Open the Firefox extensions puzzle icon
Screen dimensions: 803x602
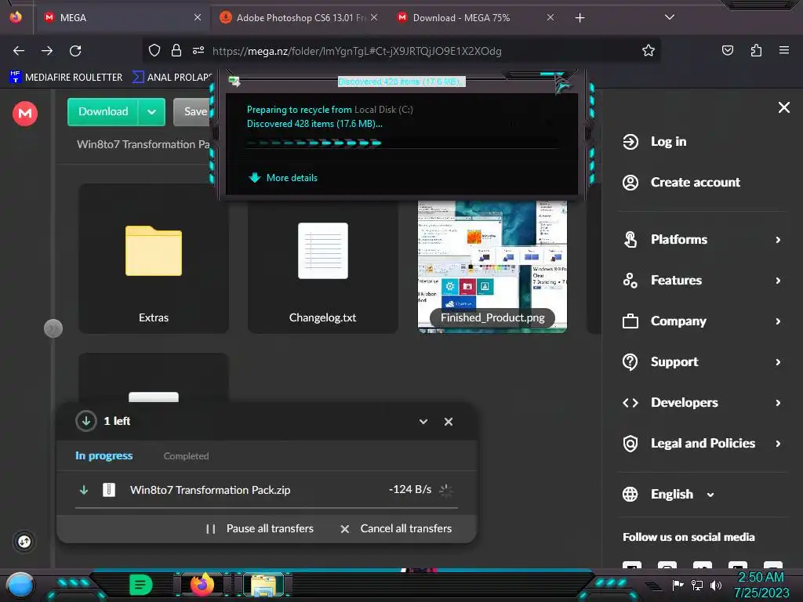(756, 50)
